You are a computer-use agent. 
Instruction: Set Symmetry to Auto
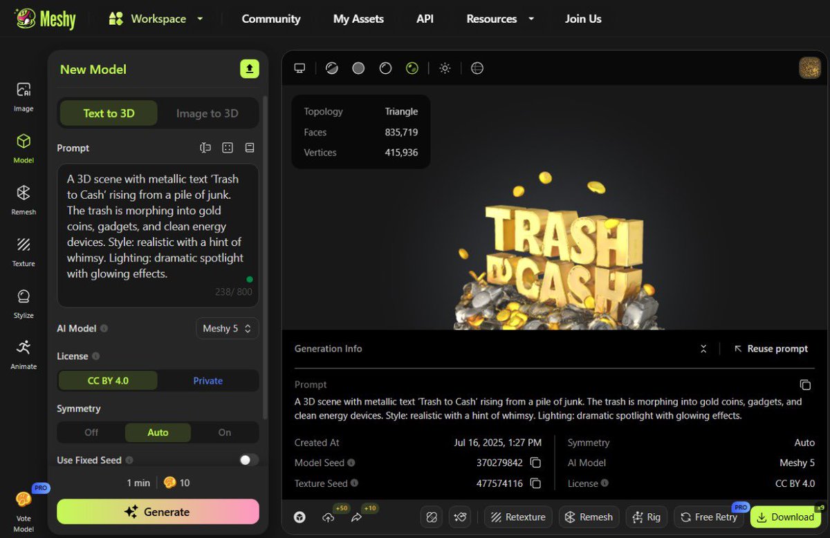[x=158, y=432]
